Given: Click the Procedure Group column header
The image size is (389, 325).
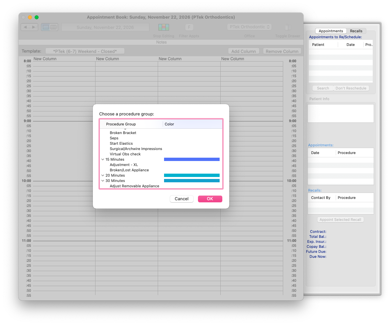Looking at the screenshot, I should click(131, 124).
